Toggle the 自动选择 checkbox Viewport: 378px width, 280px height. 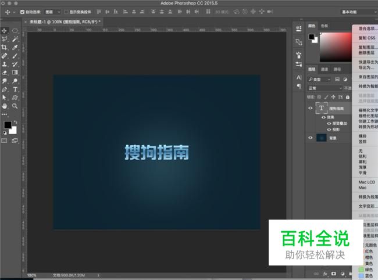coord(23,12)
